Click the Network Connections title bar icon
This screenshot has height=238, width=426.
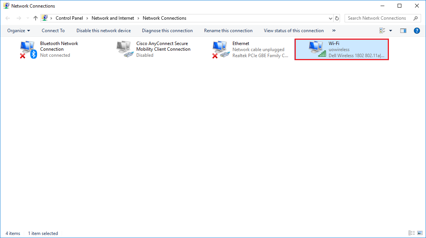click(x=6, y=6)
